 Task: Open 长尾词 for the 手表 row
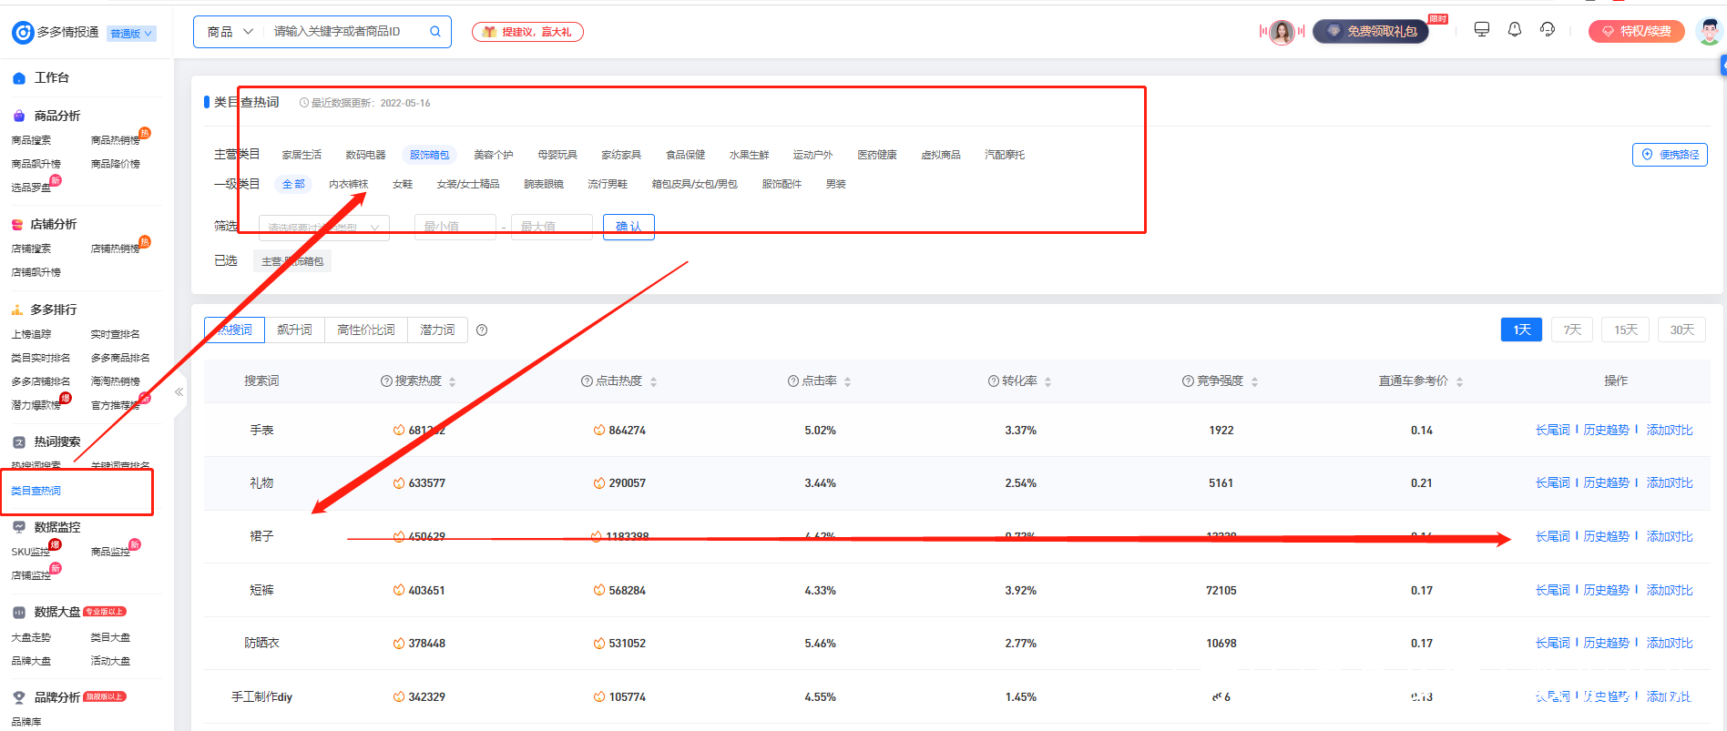(1552, 431)
